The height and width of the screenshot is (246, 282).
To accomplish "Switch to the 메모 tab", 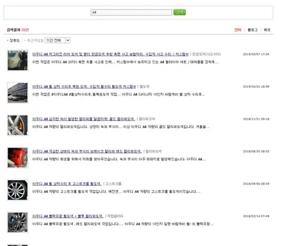I will (267, 29).
